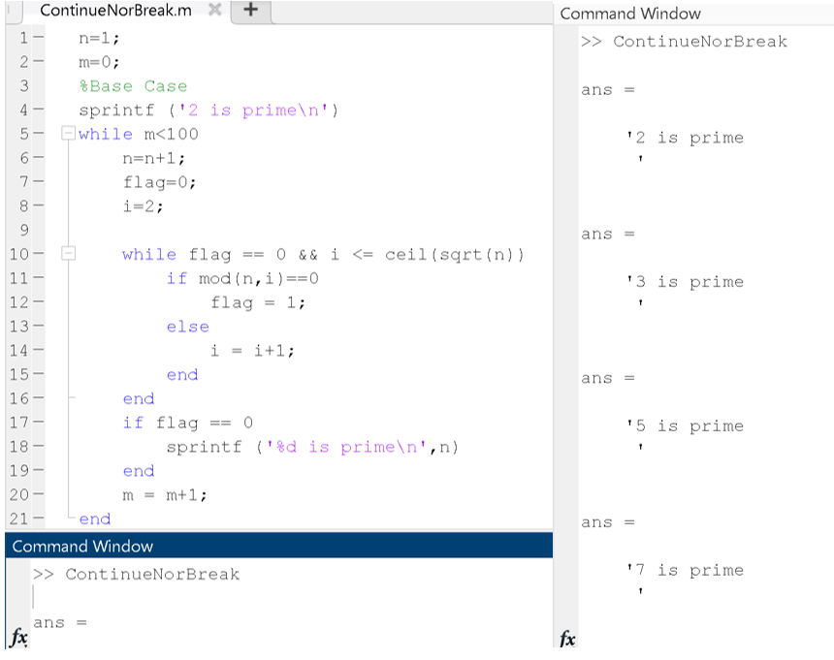Set a breakpoint on line 2
Image resolution: width=834 pixels, height=660 pixels.
tap(38, 61)
